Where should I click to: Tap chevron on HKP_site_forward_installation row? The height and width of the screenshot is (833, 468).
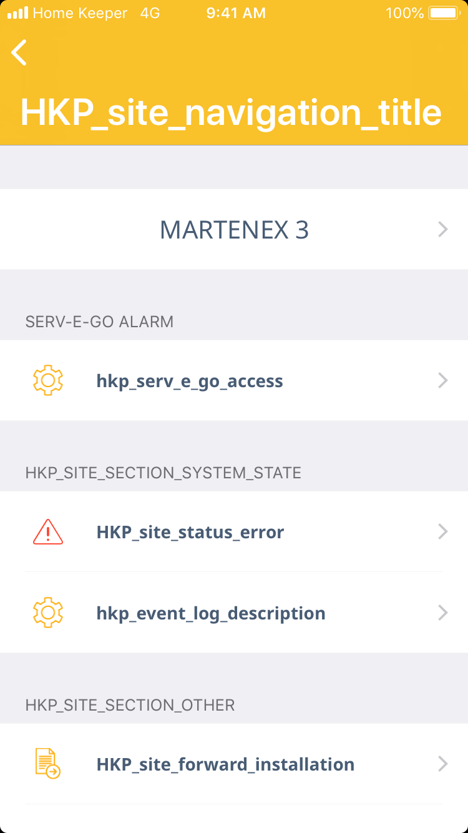coord(443,764)
